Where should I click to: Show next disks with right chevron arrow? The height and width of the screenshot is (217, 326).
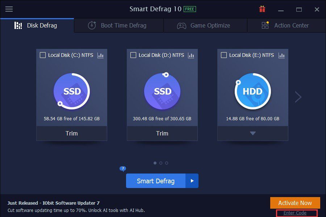[298, 97]
